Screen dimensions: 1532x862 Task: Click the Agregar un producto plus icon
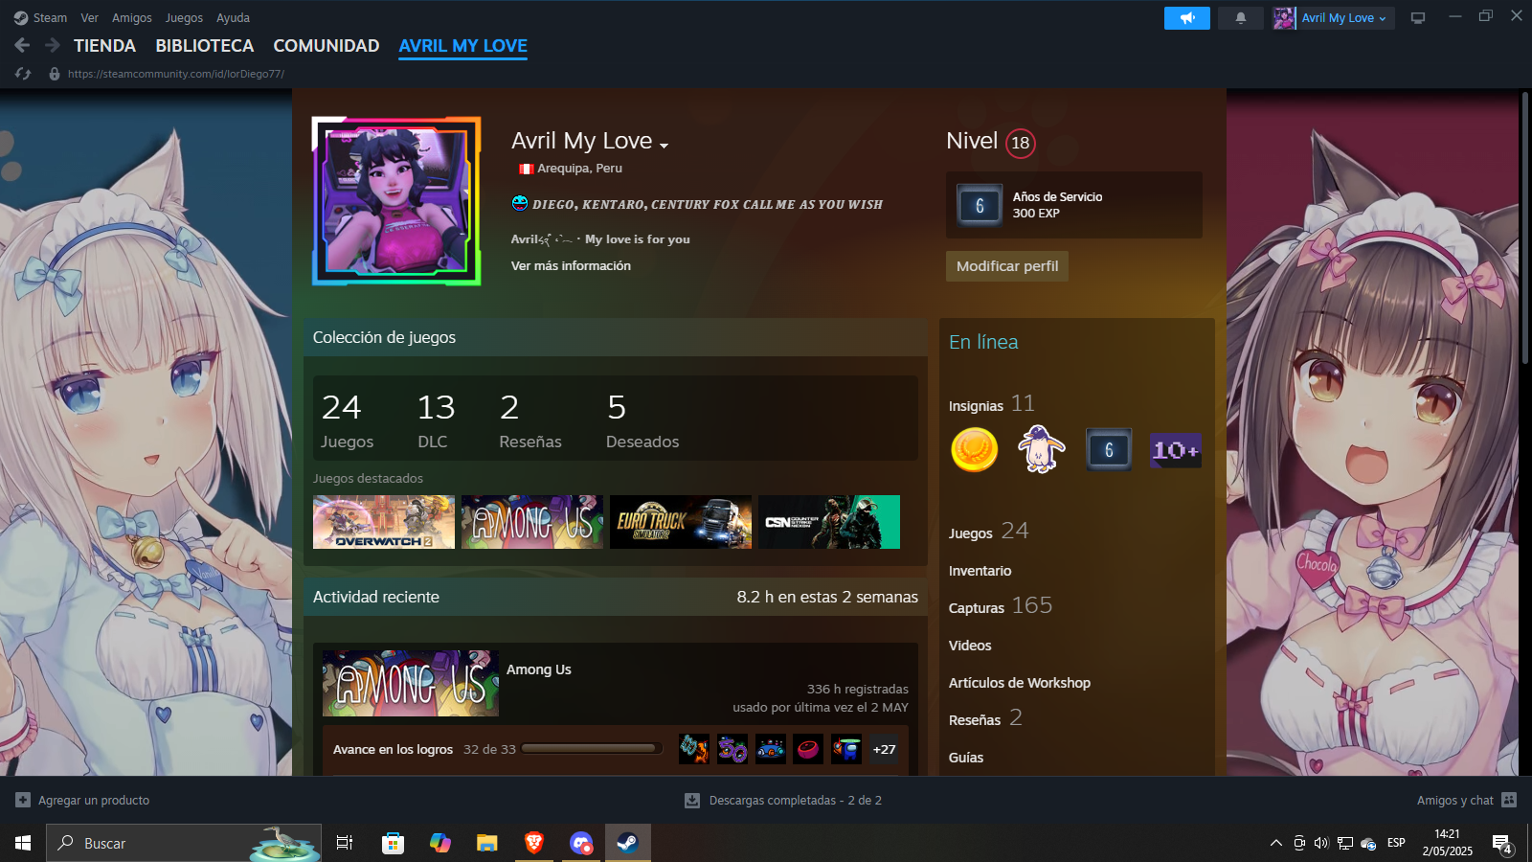pos(23,800)
